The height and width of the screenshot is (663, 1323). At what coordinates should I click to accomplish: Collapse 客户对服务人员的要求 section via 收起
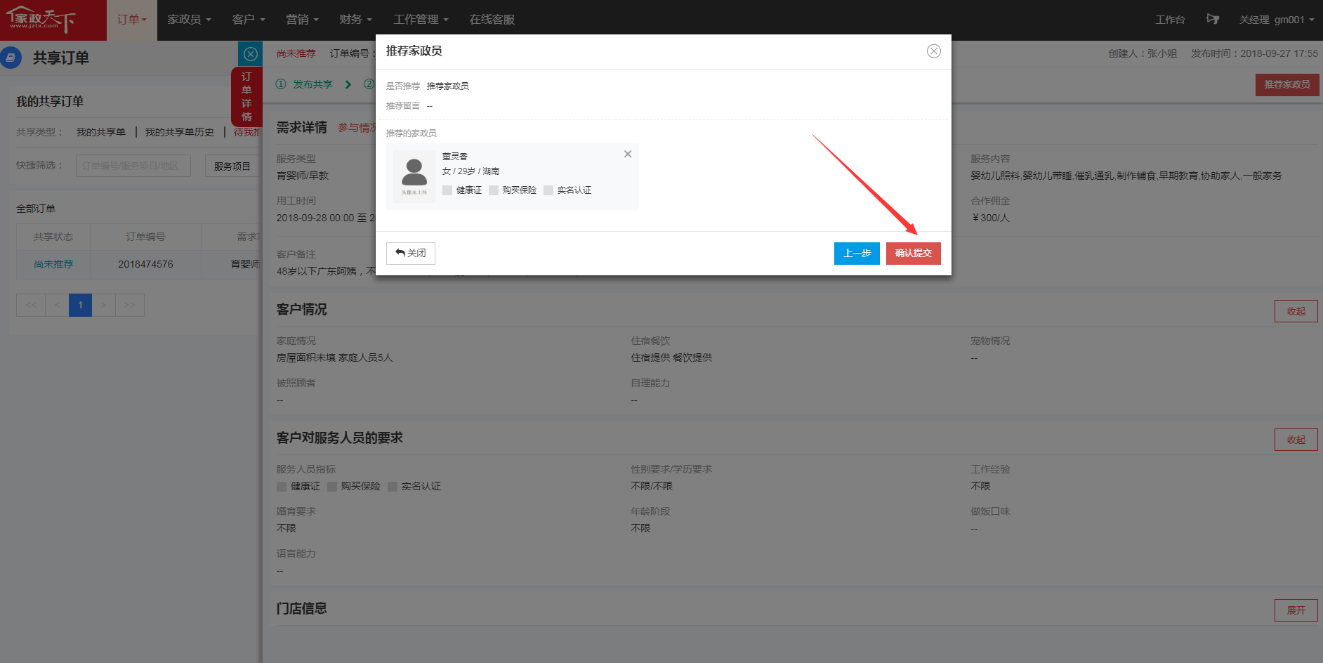1296,440
